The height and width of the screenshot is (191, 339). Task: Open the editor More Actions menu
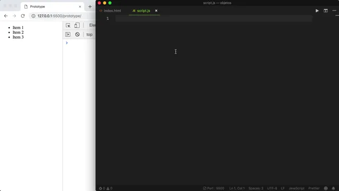tap(334, 11)
